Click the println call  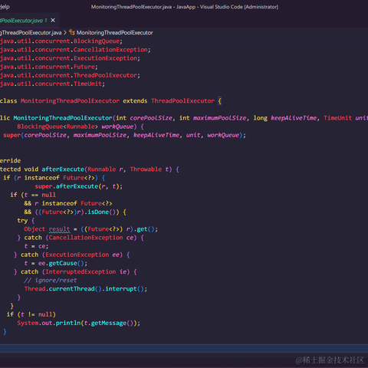coord(68,323)
